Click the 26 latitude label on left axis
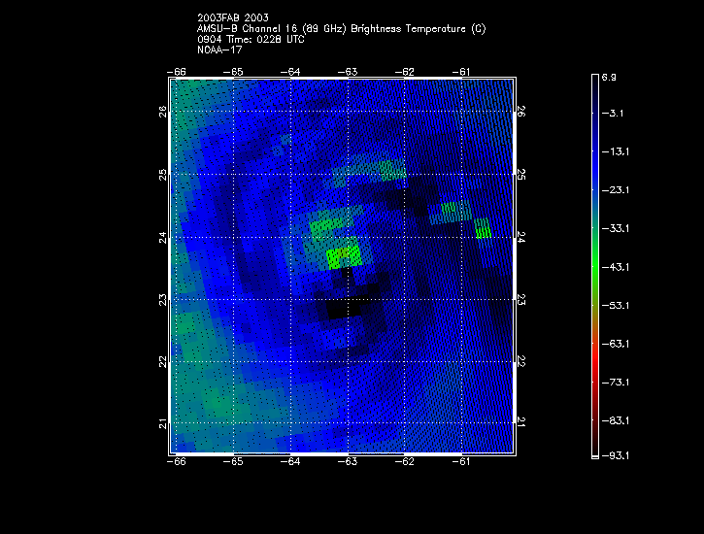The width and height of the screenshot is (704, 534). (162, 113)
